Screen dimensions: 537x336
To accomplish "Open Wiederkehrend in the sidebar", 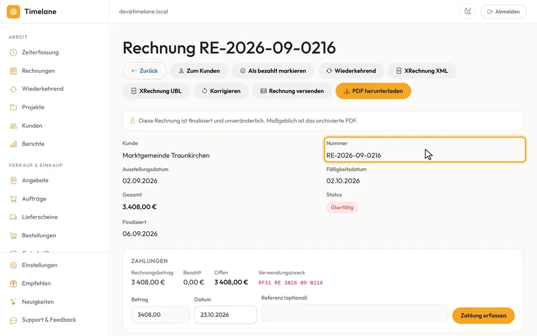I will click(43, 89).
